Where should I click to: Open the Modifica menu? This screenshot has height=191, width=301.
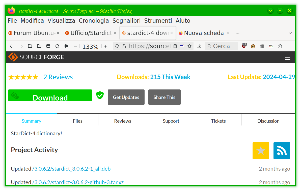32,21
